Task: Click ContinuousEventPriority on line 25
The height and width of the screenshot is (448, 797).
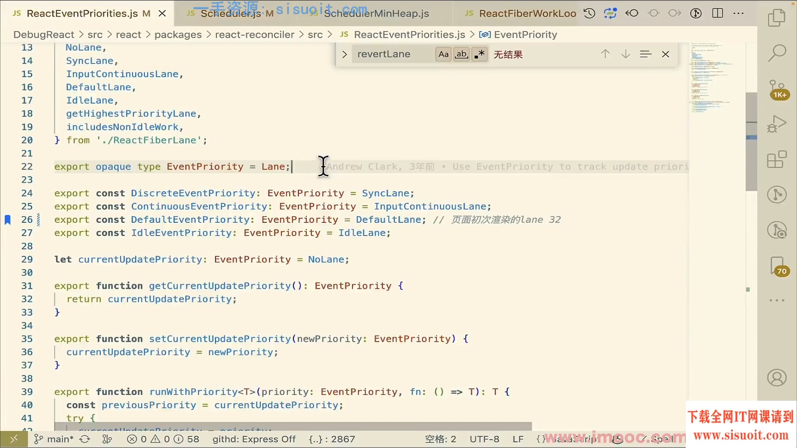Action: coord(199,206)
